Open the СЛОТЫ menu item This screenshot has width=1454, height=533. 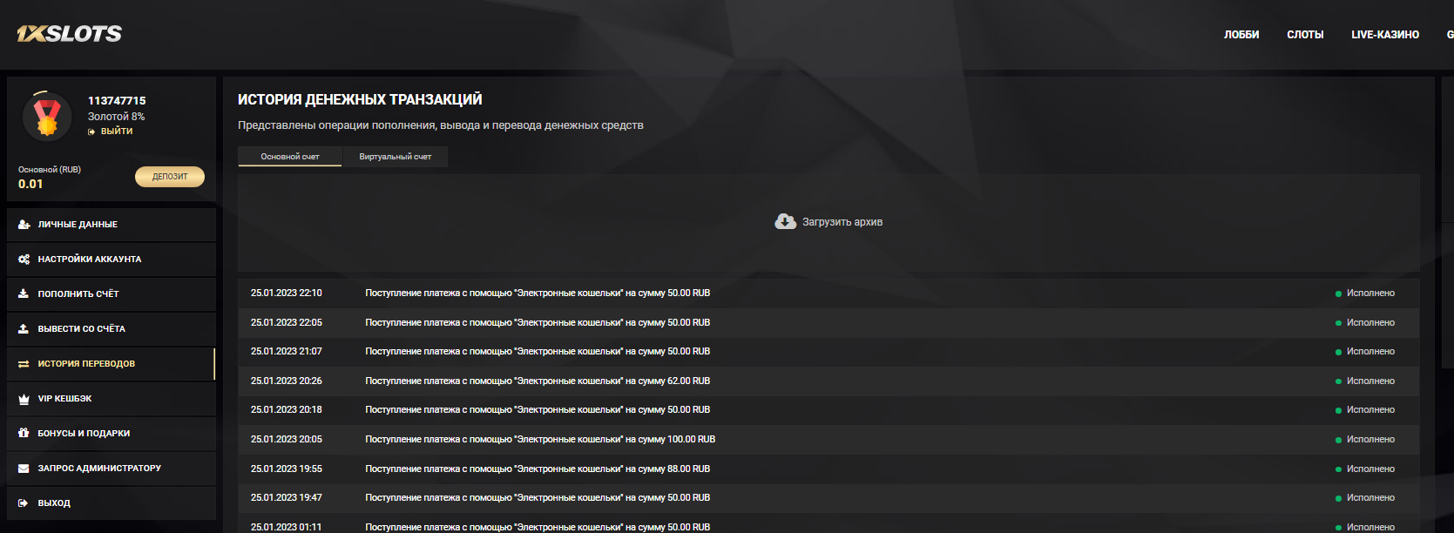[1305, 35]
